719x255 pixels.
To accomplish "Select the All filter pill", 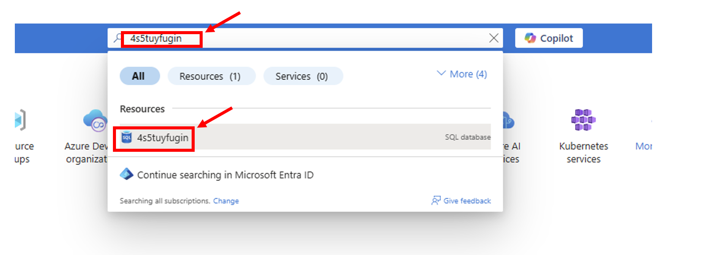I will click(x=140, y=76).
